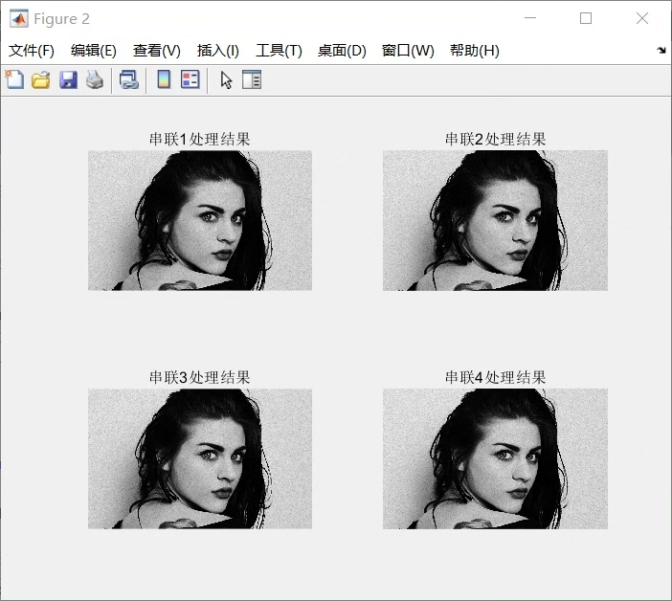Open the 帮助(H) menu

pyautogui.click(x=475, y=51)
